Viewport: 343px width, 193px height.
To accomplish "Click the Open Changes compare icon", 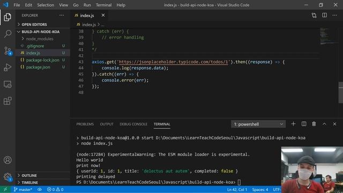I will click(x=314, y=16).
